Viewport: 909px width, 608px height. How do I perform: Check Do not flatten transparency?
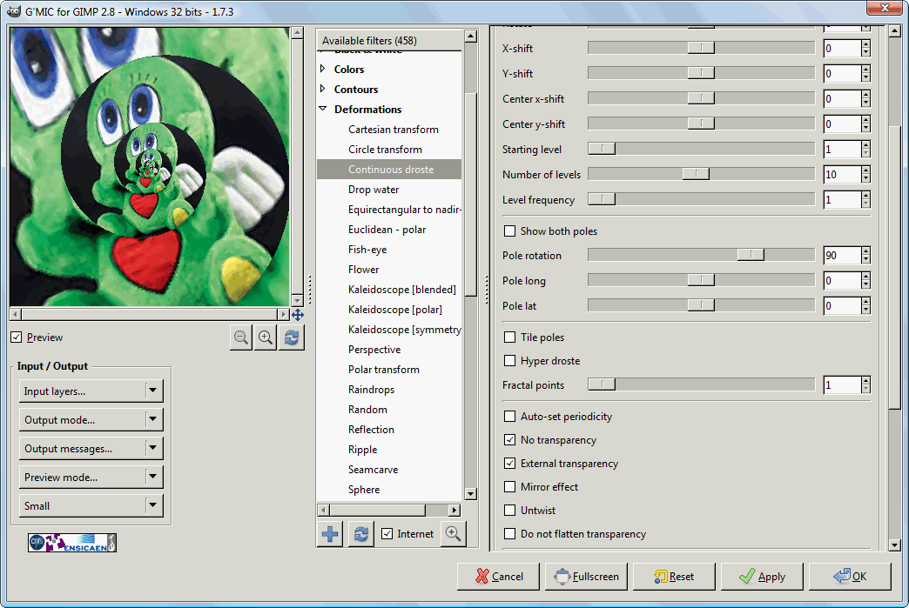point(509,534)
